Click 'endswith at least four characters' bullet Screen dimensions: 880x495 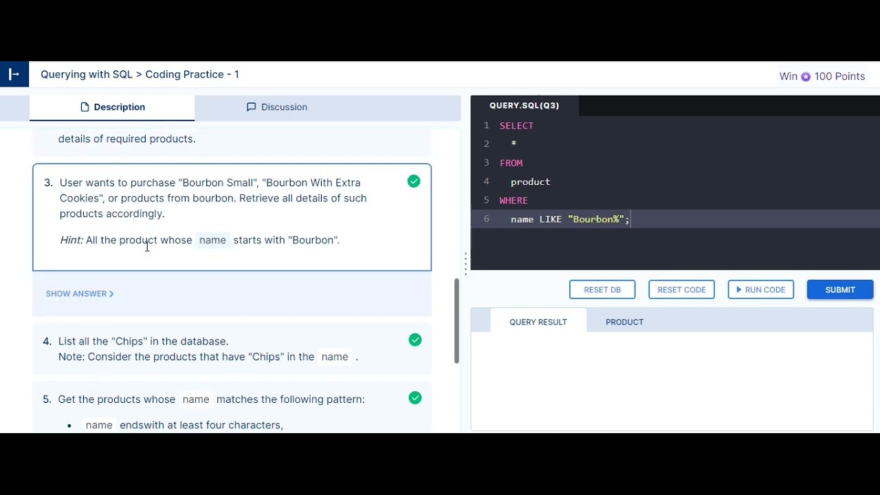[201, 426]
